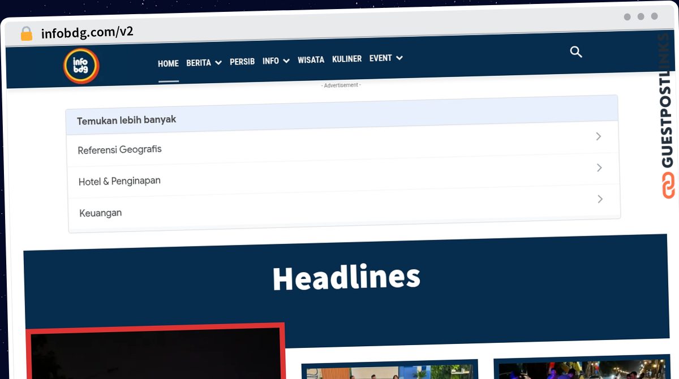
Task: Open the PERSIB menu item
Action: pyautogui.click(x=242, y=62)
